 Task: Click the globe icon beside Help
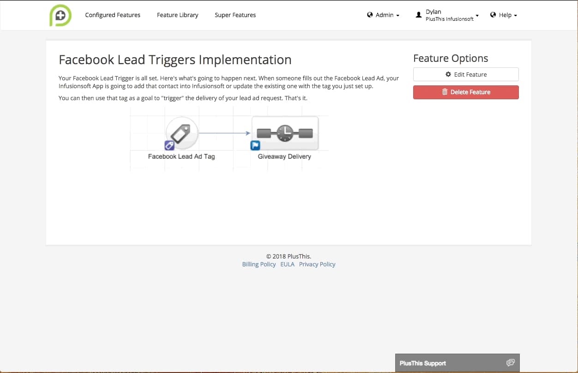(x=493, y=15)
